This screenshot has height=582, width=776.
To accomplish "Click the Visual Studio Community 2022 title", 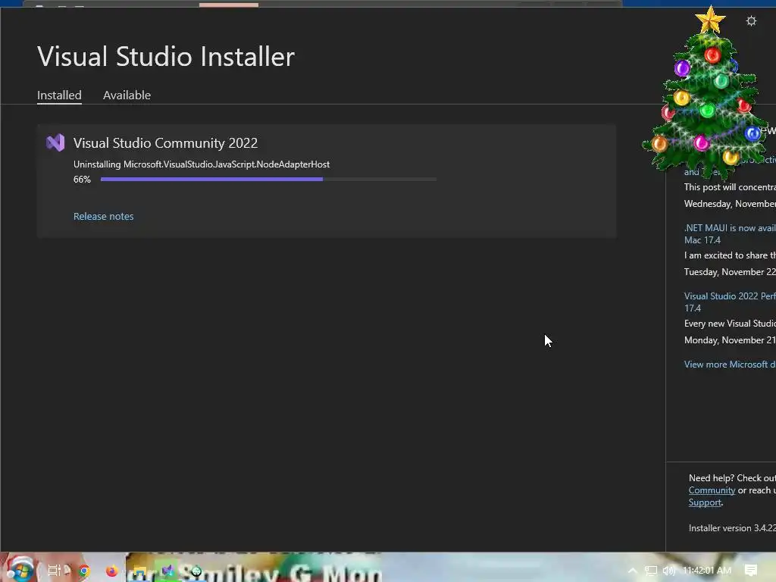I will 165,143.
